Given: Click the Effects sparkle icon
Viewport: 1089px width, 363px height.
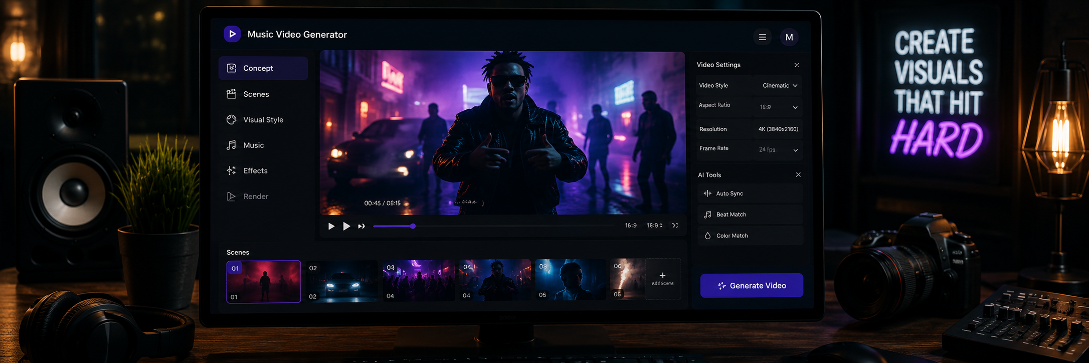Looking at the screenshot, I should 232,171.
